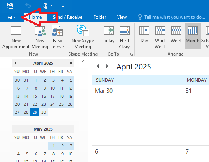Select April 30 in the date navigator
This screenshot has height=162, width=209.
click(44, 112)
